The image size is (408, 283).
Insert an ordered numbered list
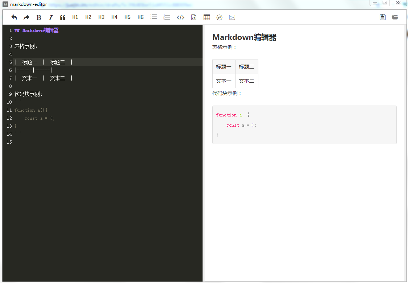167,17
